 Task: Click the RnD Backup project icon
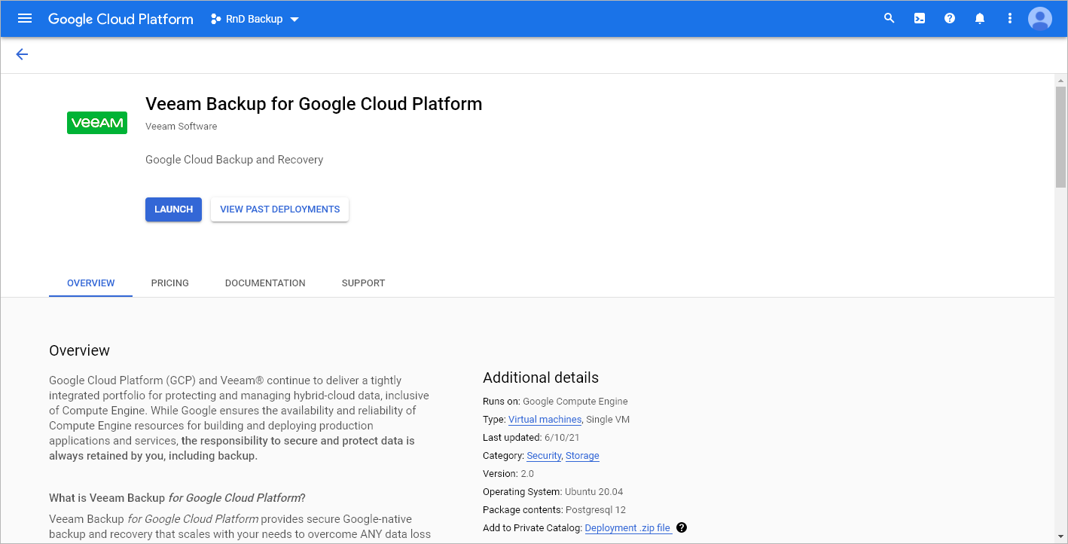pos(215,19)
